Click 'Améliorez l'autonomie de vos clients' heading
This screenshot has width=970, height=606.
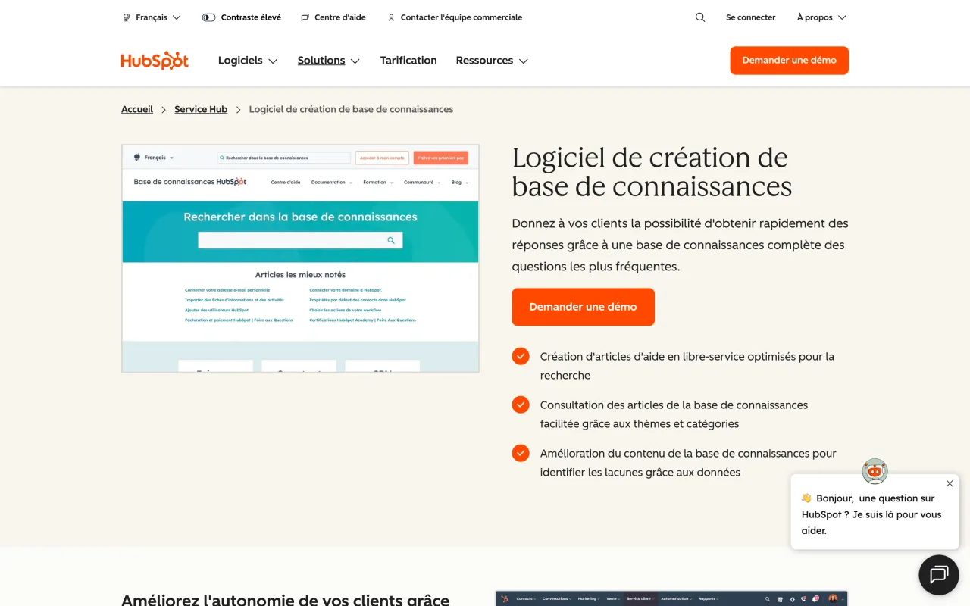tap(285, 598)
